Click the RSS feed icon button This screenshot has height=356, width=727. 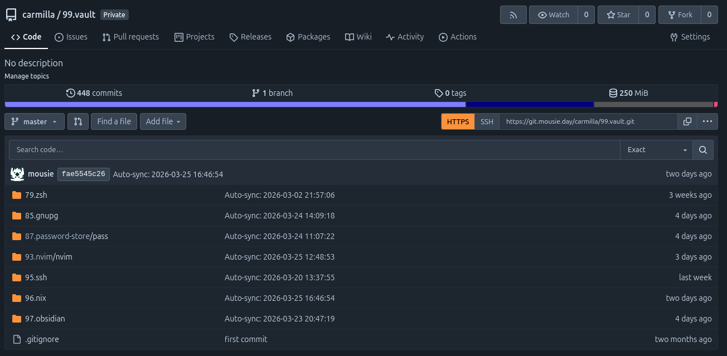coord(513,15)
